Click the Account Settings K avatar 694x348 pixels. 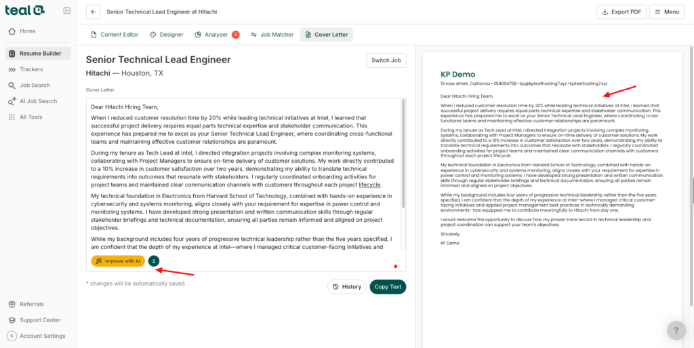[x=12, y=336]
